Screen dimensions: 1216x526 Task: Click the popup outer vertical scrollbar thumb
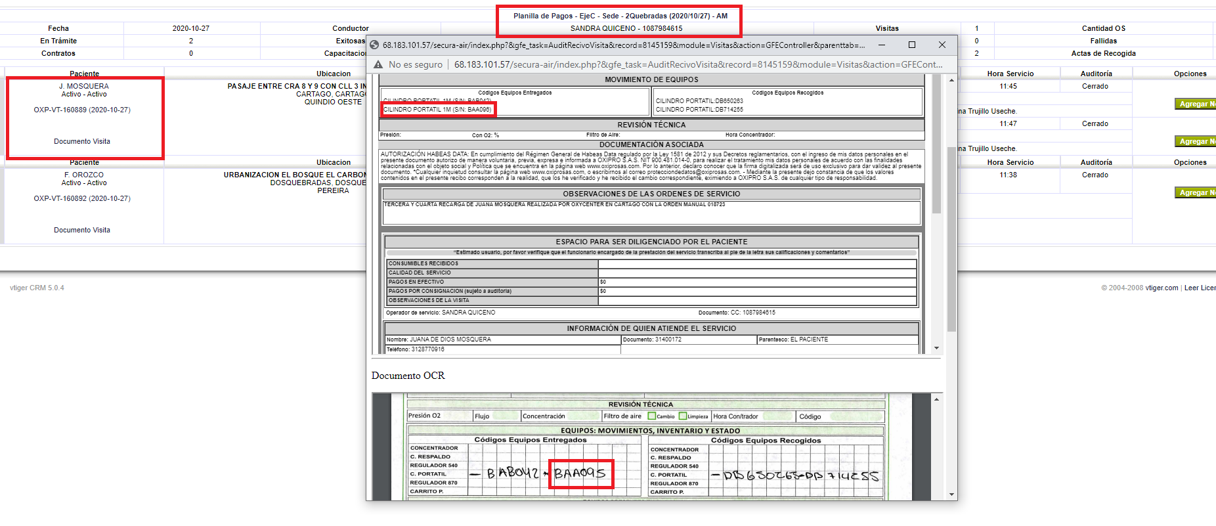tap(951, 239)
